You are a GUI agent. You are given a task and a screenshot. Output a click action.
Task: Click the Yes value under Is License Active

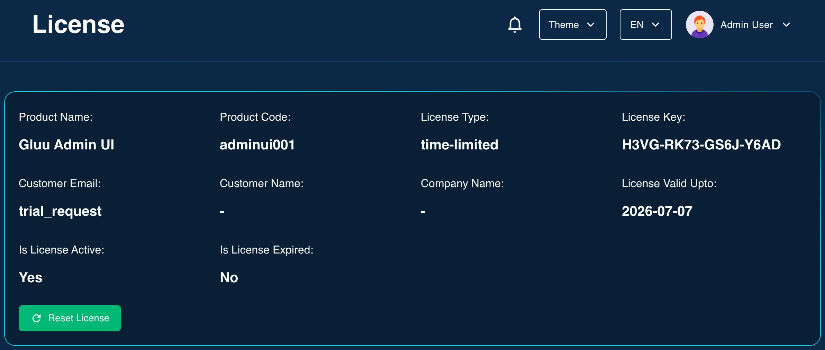click(30, 277)
